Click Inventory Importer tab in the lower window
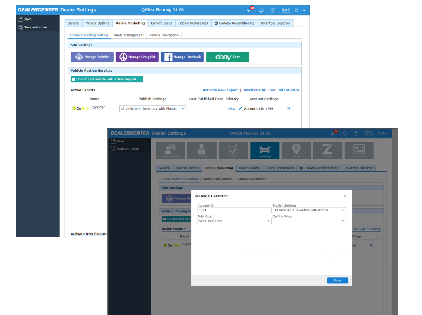This screenshot has width=422, height=315. tap(358, 168)
